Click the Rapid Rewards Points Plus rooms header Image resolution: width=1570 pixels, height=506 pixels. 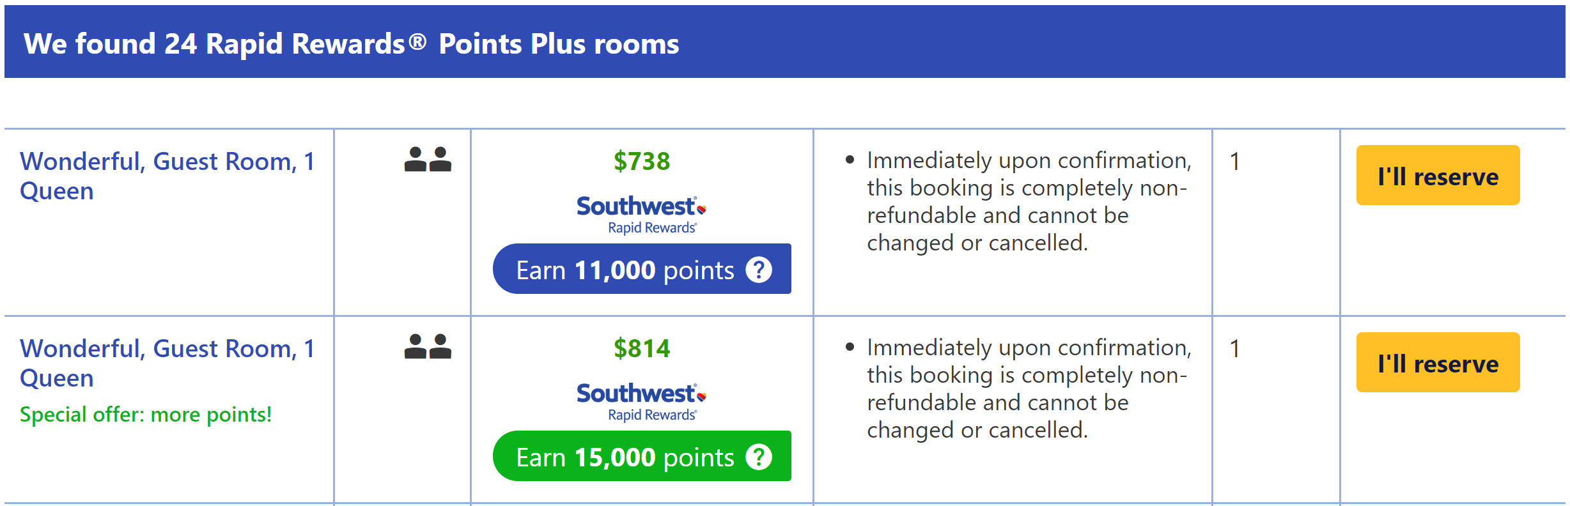[x=351, y=44]
